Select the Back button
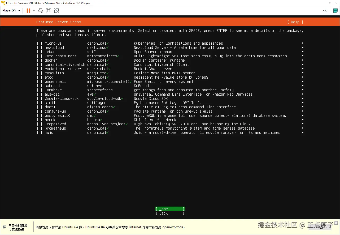This screenshot has width=340, height=235. [x=170, y=213]
